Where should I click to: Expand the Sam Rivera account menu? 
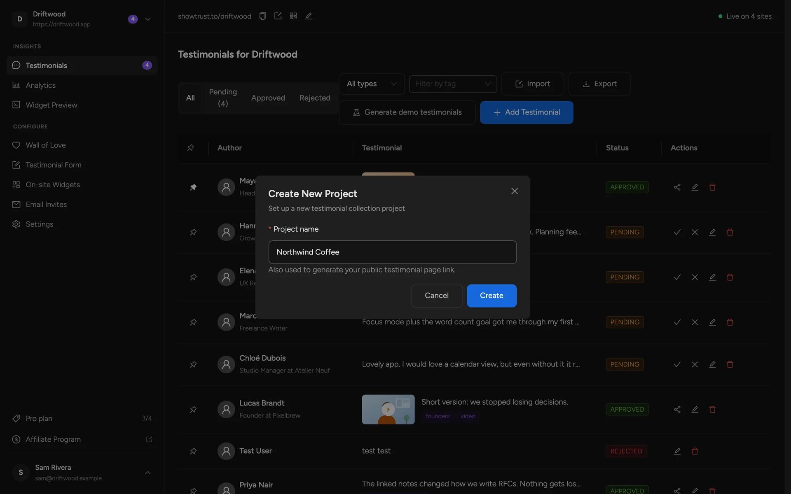coord(148,473)
